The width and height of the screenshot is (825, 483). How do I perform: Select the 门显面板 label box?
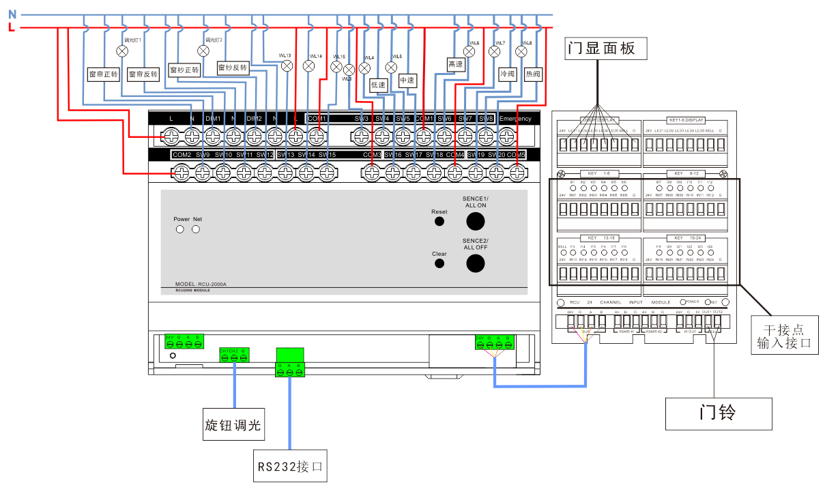click(x=600, y=48)
